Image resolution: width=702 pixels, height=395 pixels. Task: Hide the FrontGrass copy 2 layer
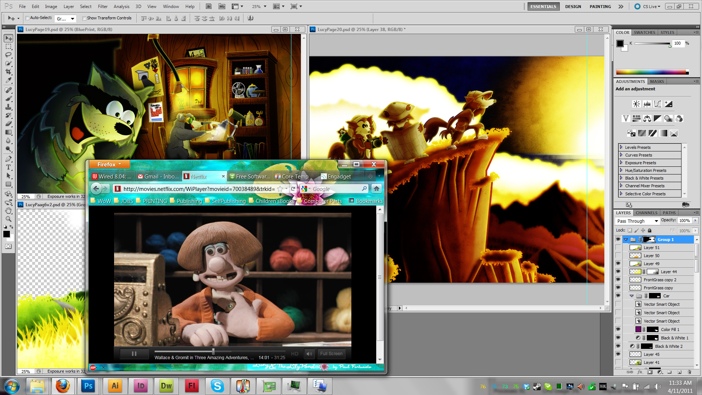tap(618, 279)
